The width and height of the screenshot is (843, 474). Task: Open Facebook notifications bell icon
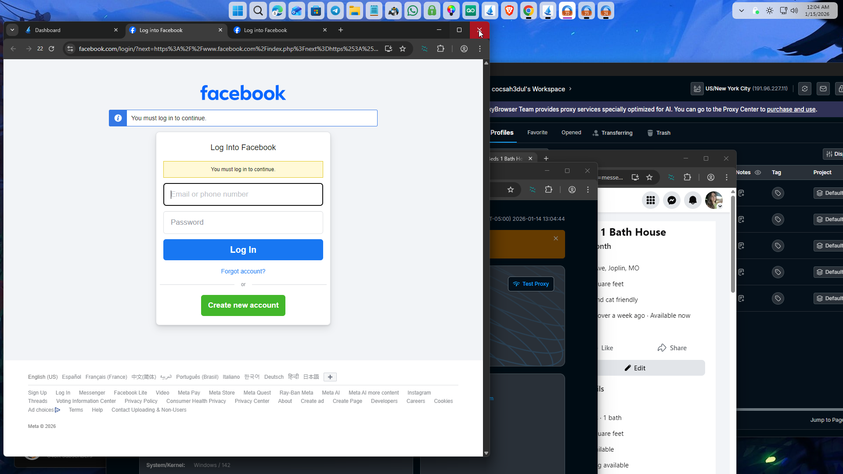(x=692, y=201)
